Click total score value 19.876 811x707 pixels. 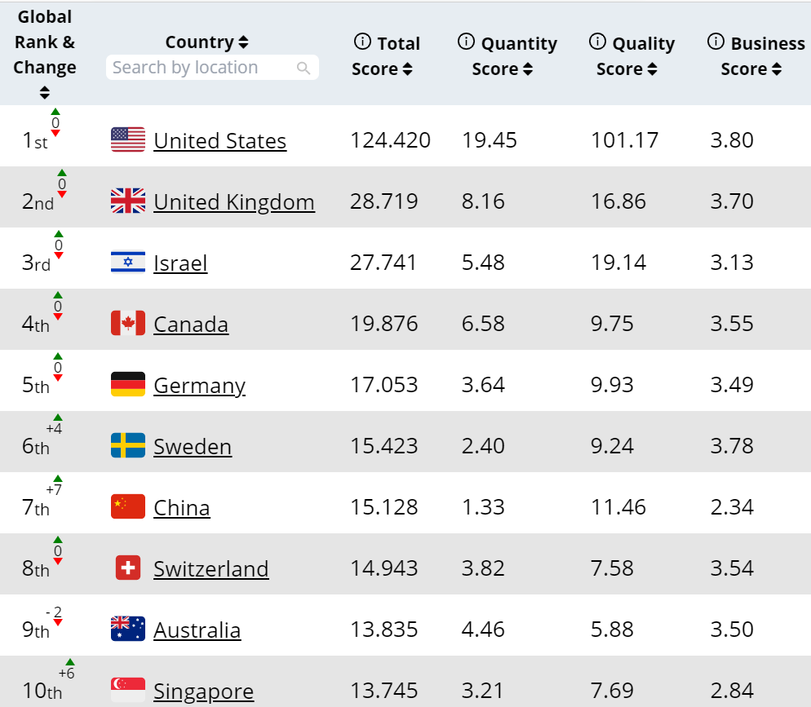coord(383,324)
